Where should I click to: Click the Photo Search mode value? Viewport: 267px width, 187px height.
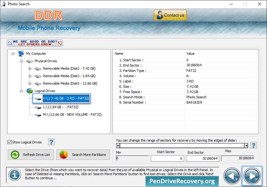tap(196, 97)
